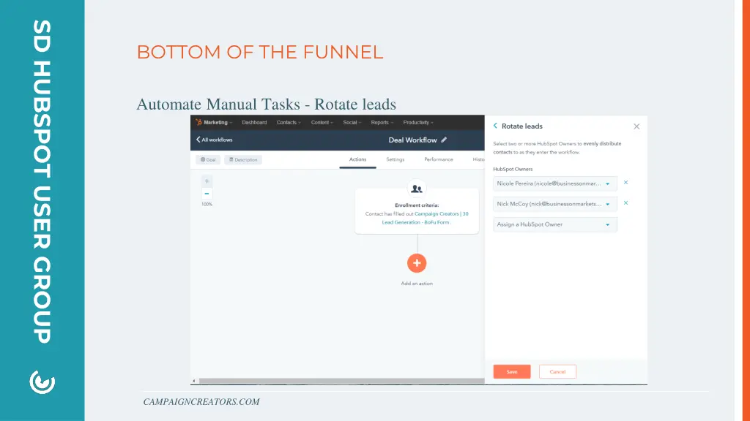Zoom out the workflow canvas with minus

click(x=207, y=194)
